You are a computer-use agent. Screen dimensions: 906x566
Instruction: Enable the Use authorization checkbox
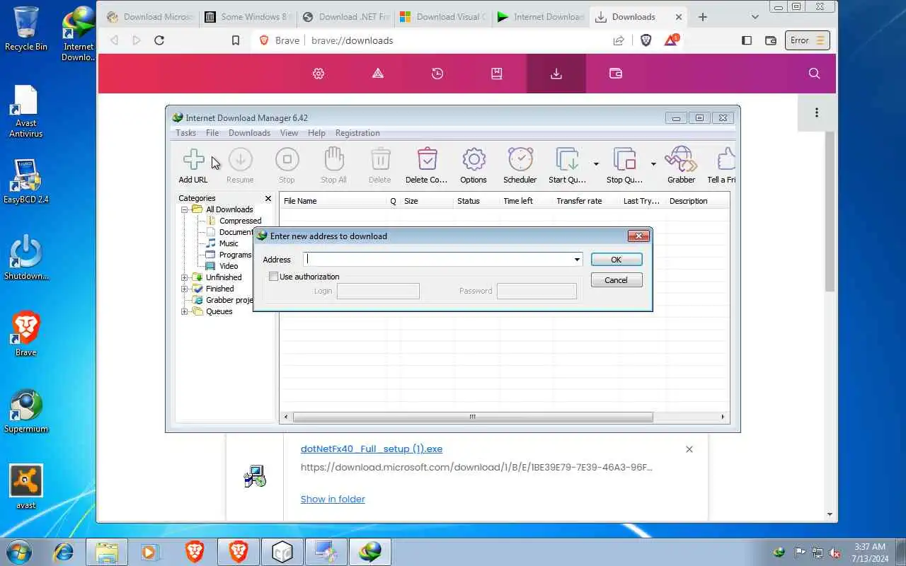point(273,277)
